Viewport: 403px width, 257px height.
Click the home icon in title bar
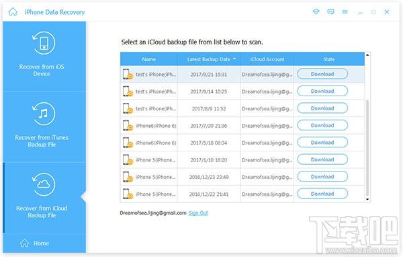[x=13, y=12]
